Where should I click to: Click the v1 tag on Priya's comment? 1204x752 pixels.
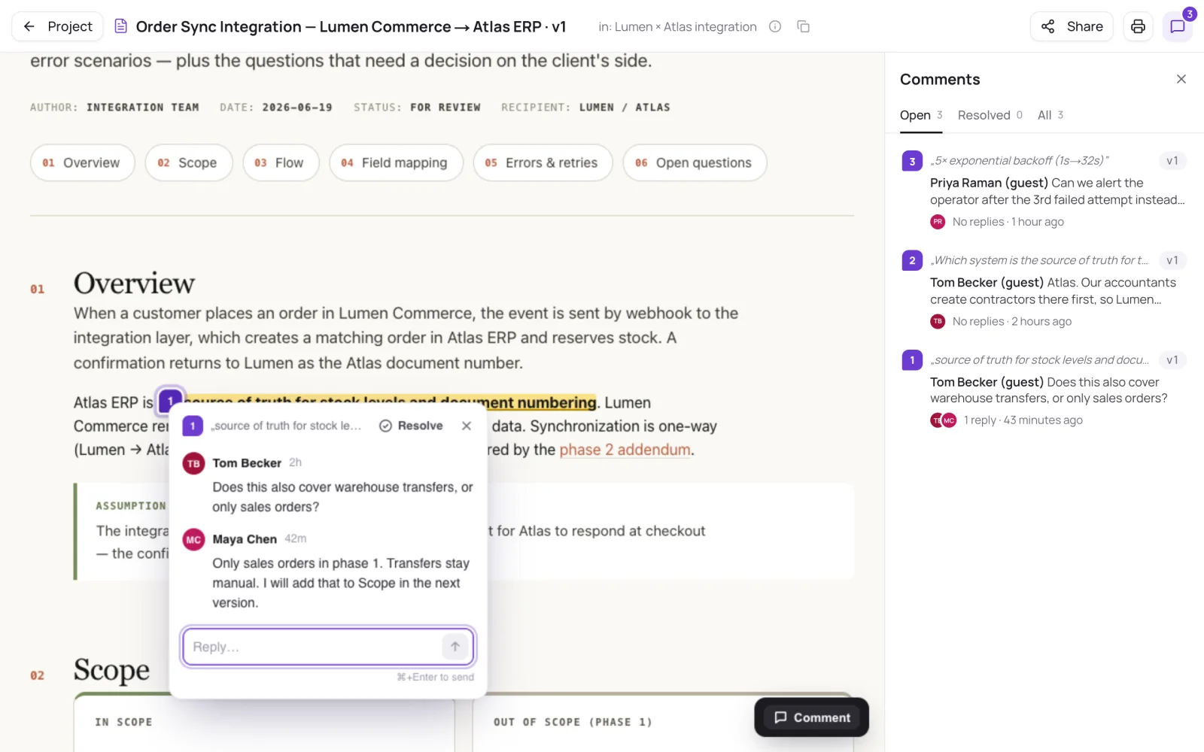(1172, 161)
